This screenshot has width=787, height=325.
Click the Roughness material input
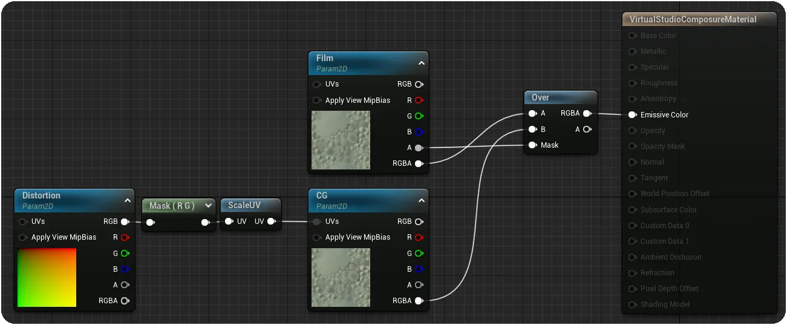pos(659,83)
